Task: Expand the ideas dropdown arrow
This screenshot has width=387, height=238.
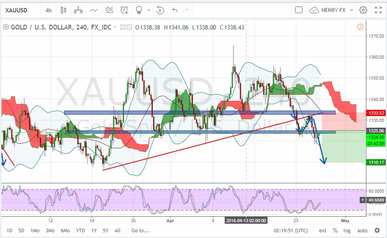Action: (149, 10)
